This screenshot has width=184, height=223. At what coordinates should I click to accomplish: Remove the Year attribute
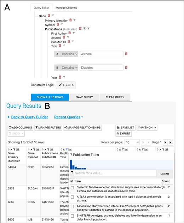click(x=60, y=77)
